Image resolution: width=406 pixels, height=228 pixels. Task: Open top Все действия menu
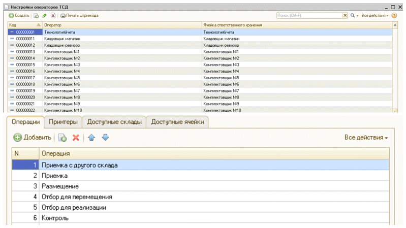point(374,16)
